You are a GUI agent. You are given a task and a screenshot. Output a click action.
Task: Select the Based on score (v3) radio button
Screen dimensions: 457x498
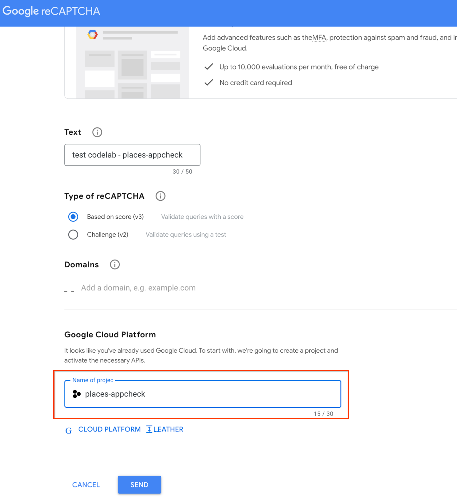point(73,217)
